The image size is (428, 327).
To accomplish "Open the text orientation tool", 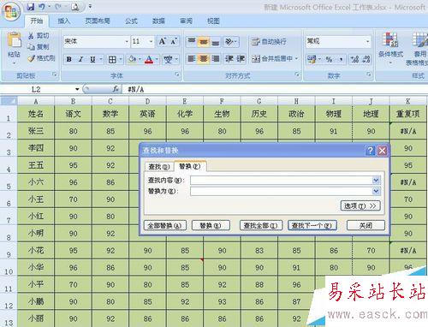I will tap(230, 42).
